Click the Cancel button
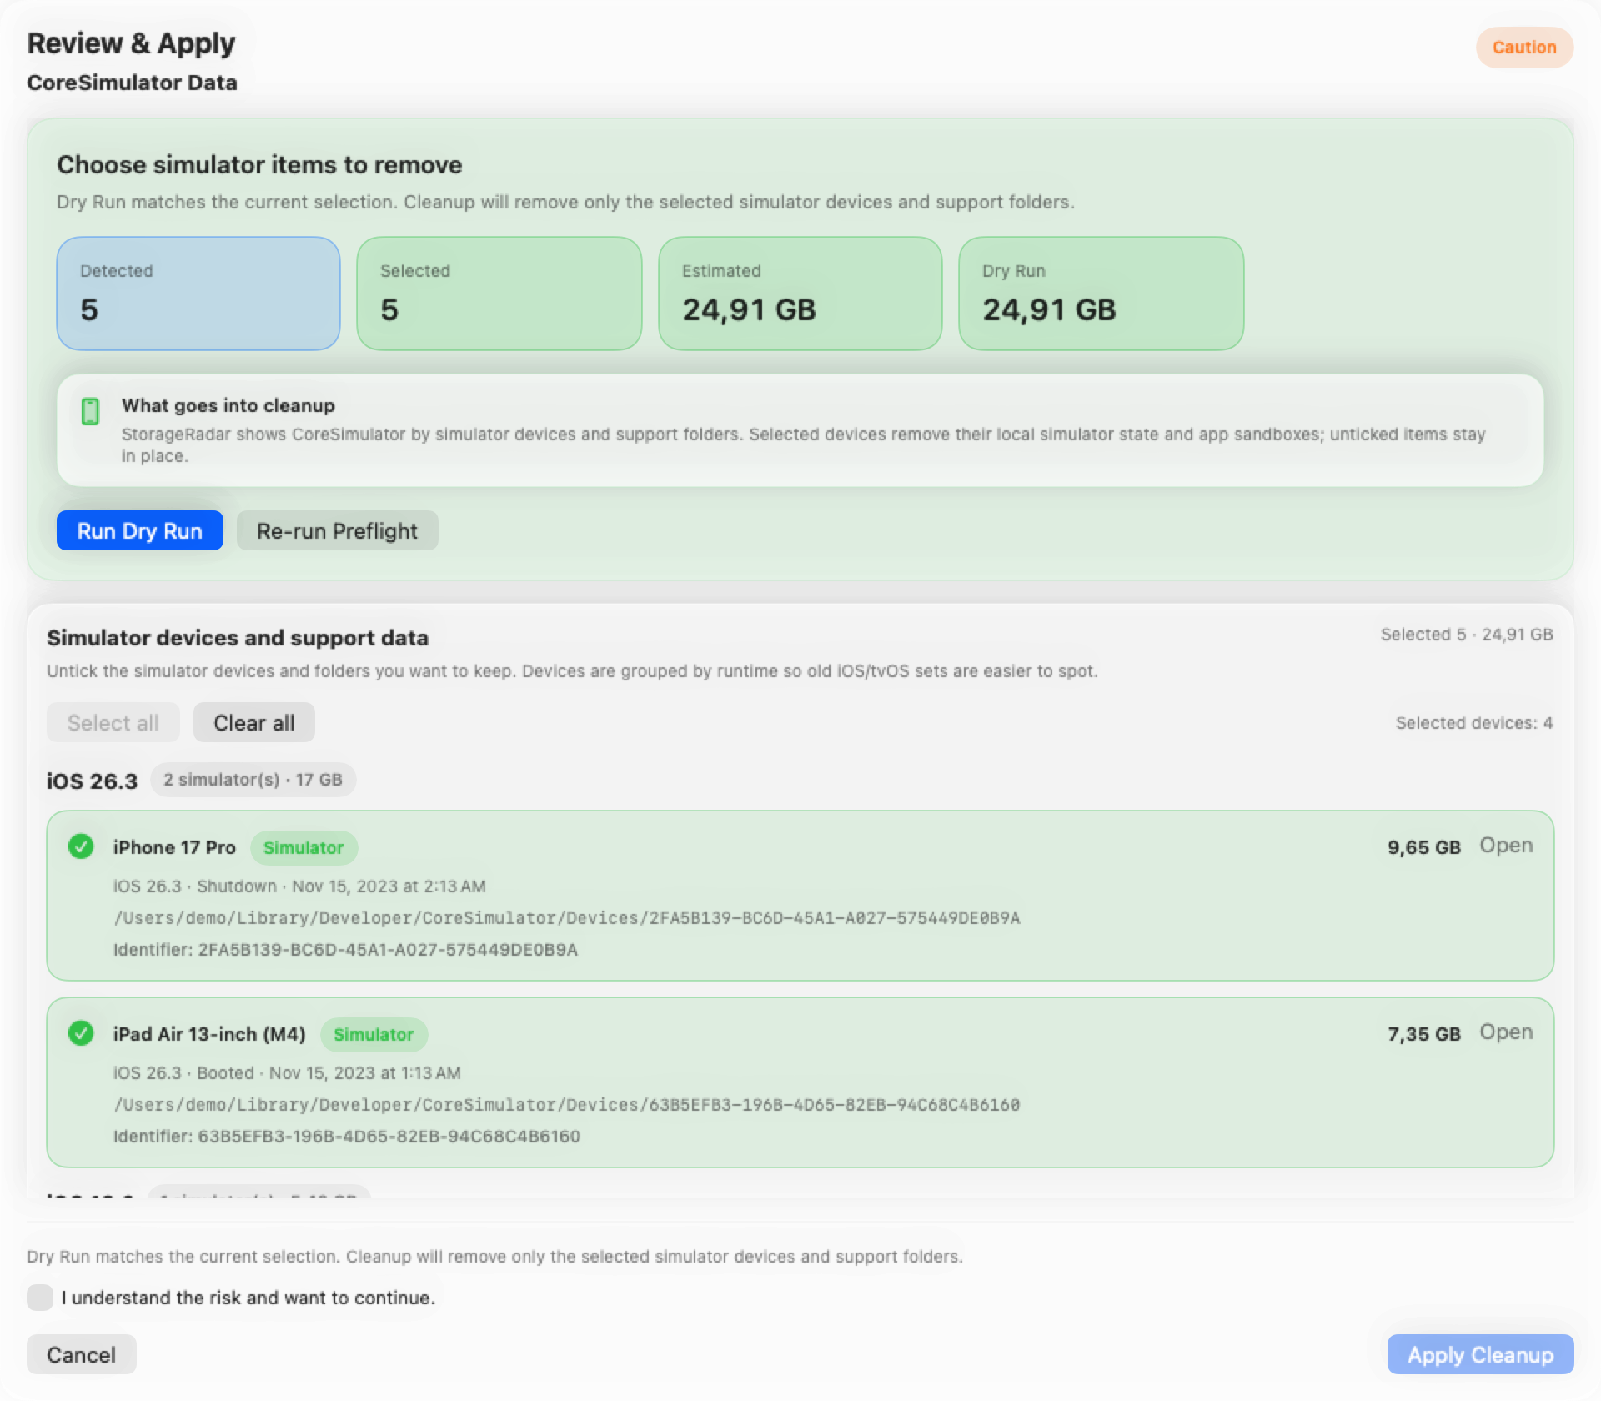The height and width of the screenshot is (1401, 1601). [x=81, y=1354]
